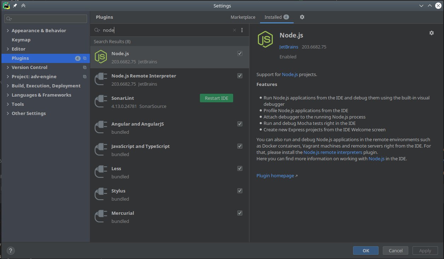
Task: Click project-level icon beside Version Control
Action: coord(85,68)
